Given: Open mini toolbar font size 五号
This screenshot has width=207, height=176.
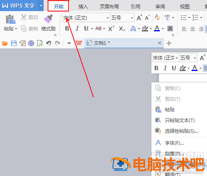Looking at the screenshot, I should [188, 58].
